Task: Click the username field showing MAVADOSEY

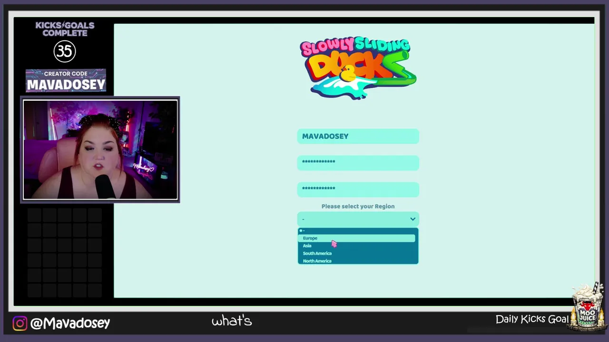Action: pyautogui.click(x=358, y=136)
